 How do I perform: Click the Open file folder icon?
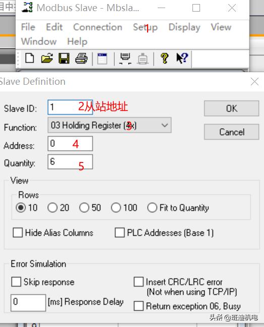pyautogui.click(x=47, y=58)
